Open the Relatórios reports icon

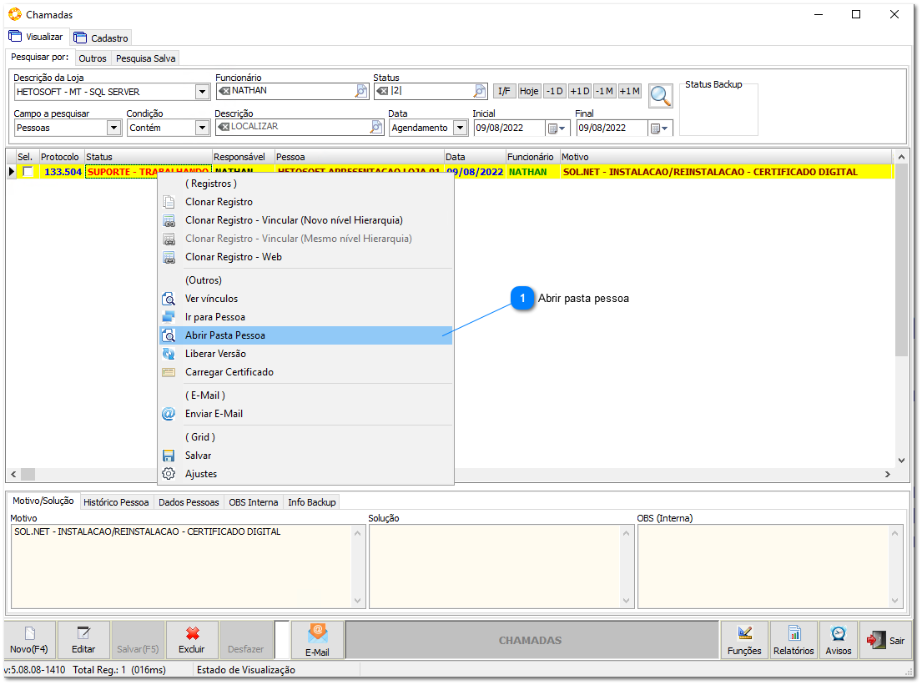tap(794, 640)
